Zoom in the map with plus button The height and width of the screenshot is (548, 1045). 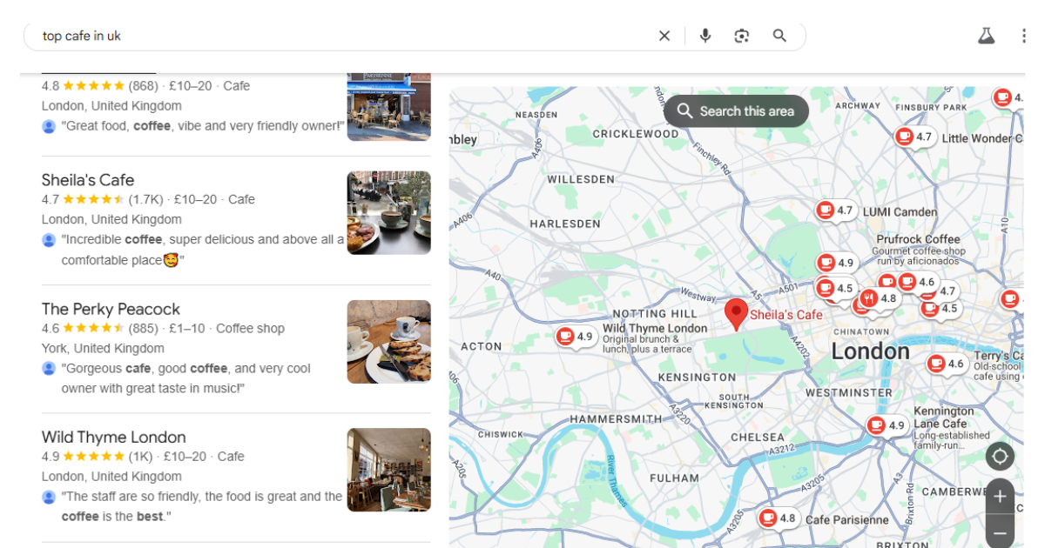[x=1000, y=497]
